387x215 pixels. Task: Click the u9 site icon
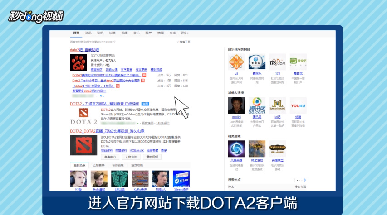236,62
